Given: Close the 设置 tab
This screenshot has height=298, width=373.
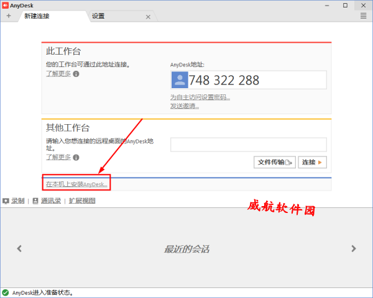Looking at the screenshot, I should (148, 17).
